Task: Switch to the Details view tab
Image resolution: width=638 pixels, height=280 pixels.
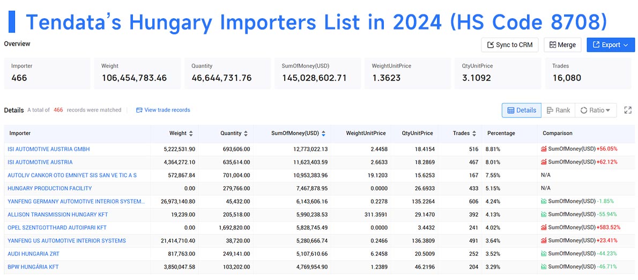Action: 522,110
